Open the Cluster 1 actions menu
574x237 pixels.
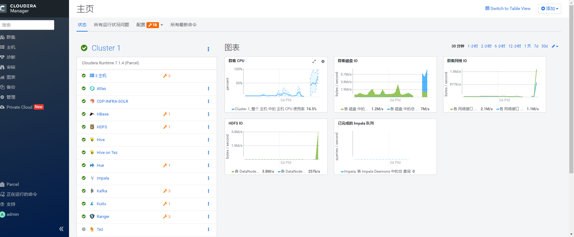pos(208,49)
